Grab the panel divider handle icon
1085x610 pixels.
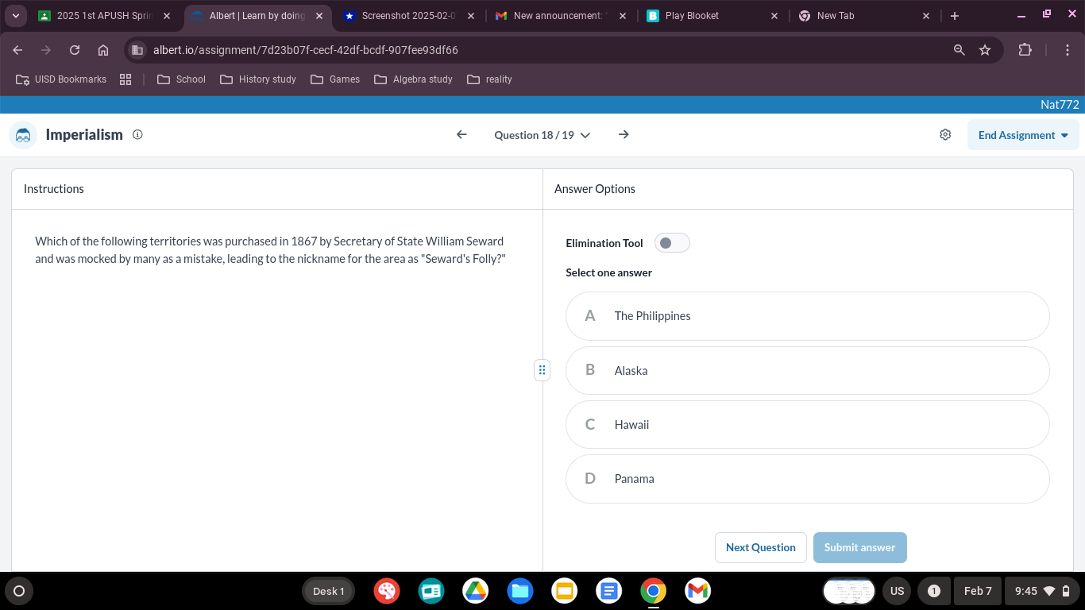[542, 369]
